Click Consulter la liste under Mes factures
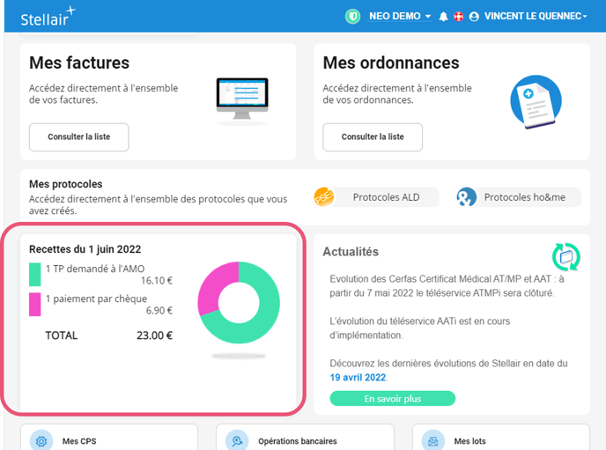Viewport: 606px width, 450px height. [x=79, y=137]
